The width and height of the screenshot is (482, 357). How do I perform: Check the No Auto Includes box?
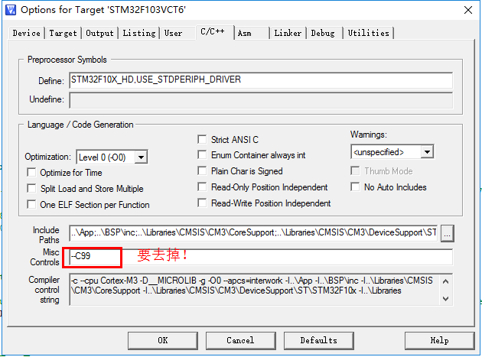355,187
